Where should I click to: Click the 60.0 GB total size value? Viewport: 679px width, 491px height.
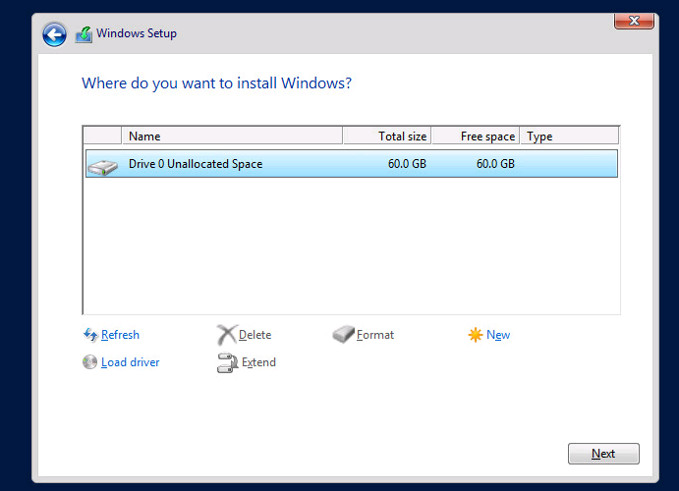point(407,164)
